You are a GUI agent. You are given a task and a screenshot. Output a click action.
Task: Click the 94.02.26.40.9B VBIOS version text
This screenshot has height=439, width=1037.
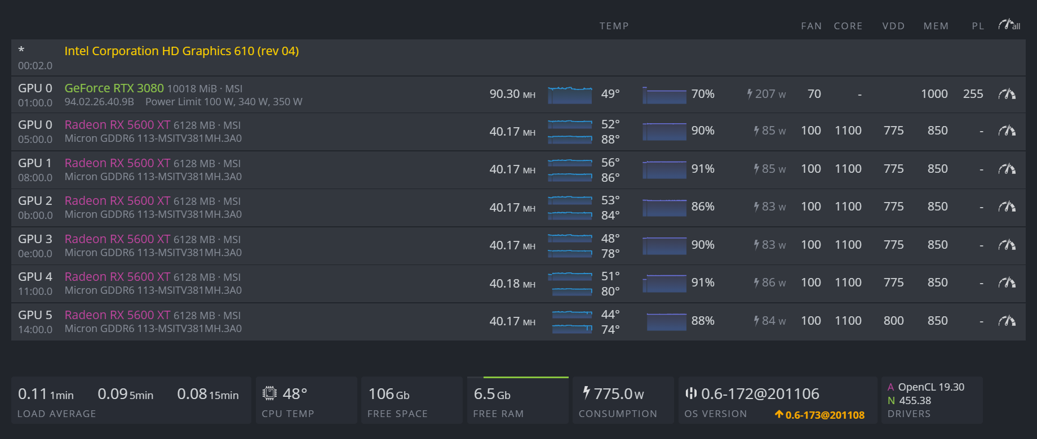(x=99, y=102)
